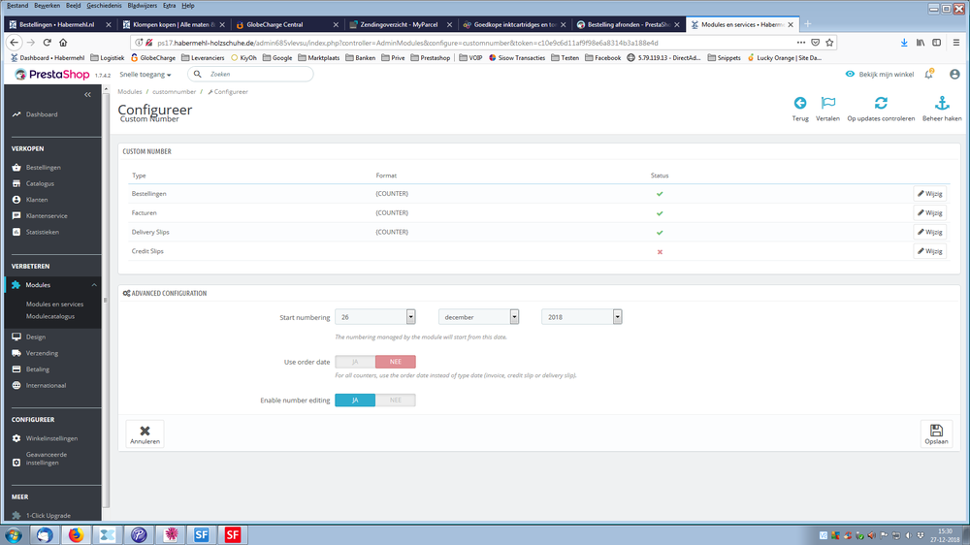Click the Zoeken search field
970x545 pixels.
pos(250,75)
